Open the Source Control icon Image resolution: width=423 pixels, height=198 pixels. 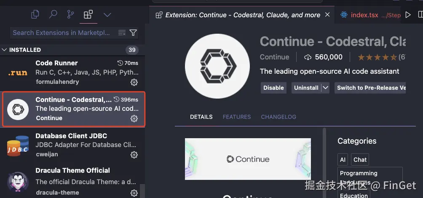pos(70,14)
